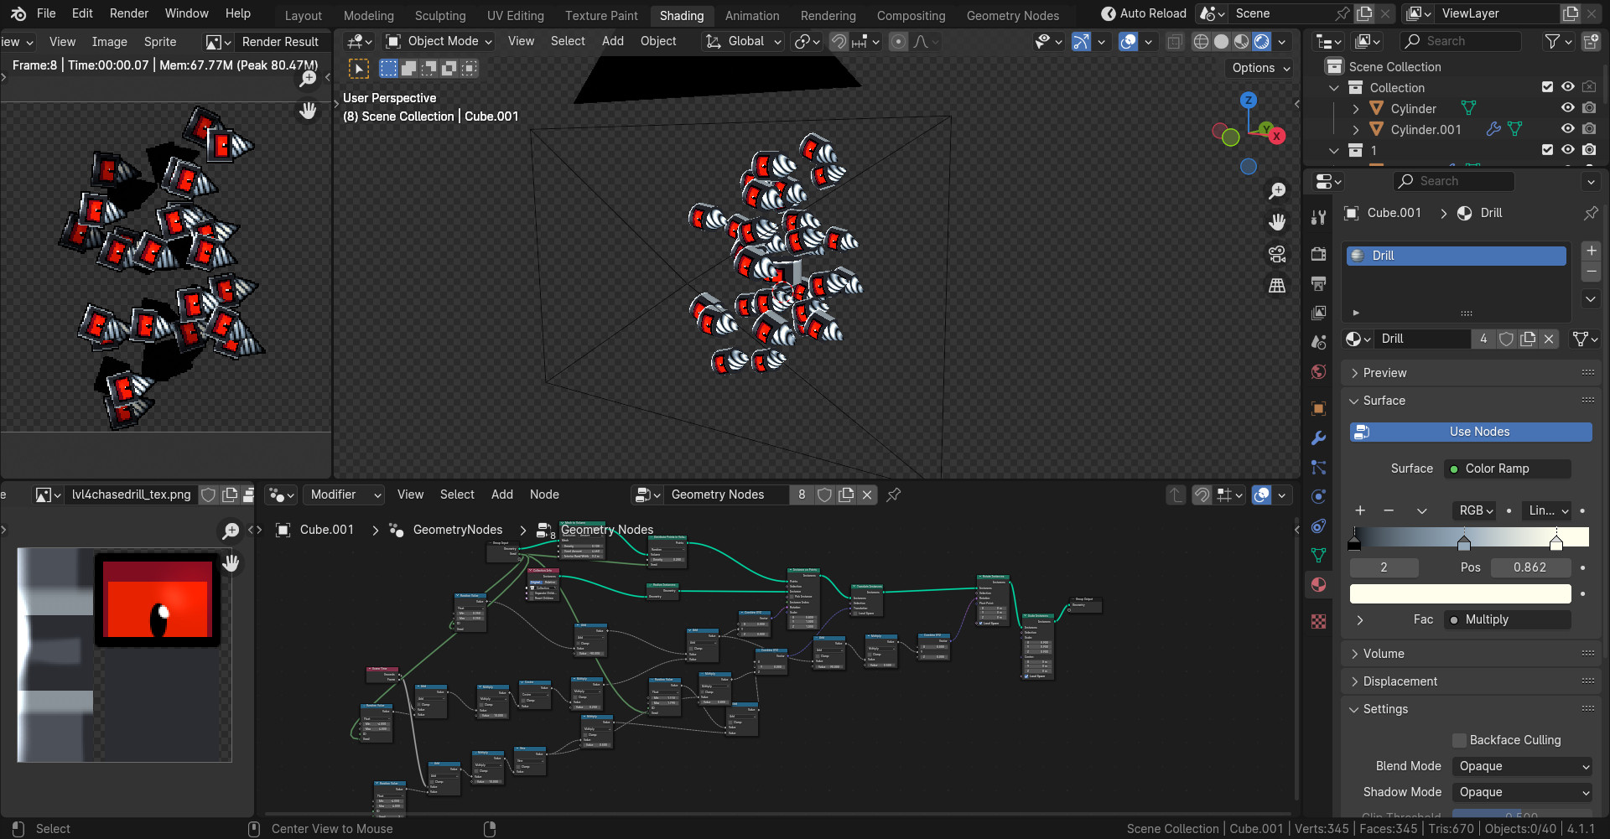Viewport: 1610px width, 839px height.
Task: Toggle Auto Reload button
Action: click(1143, 13)
